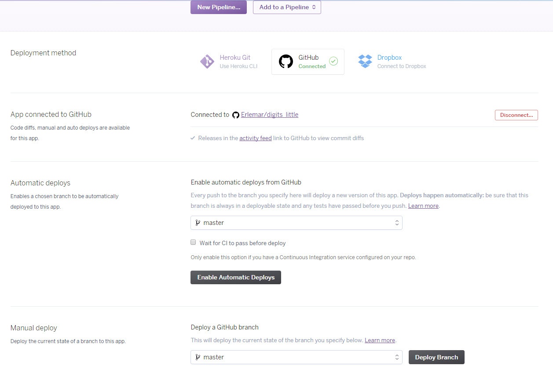Click the gray checkmark beside Releases text

click(x=193, y=138)
